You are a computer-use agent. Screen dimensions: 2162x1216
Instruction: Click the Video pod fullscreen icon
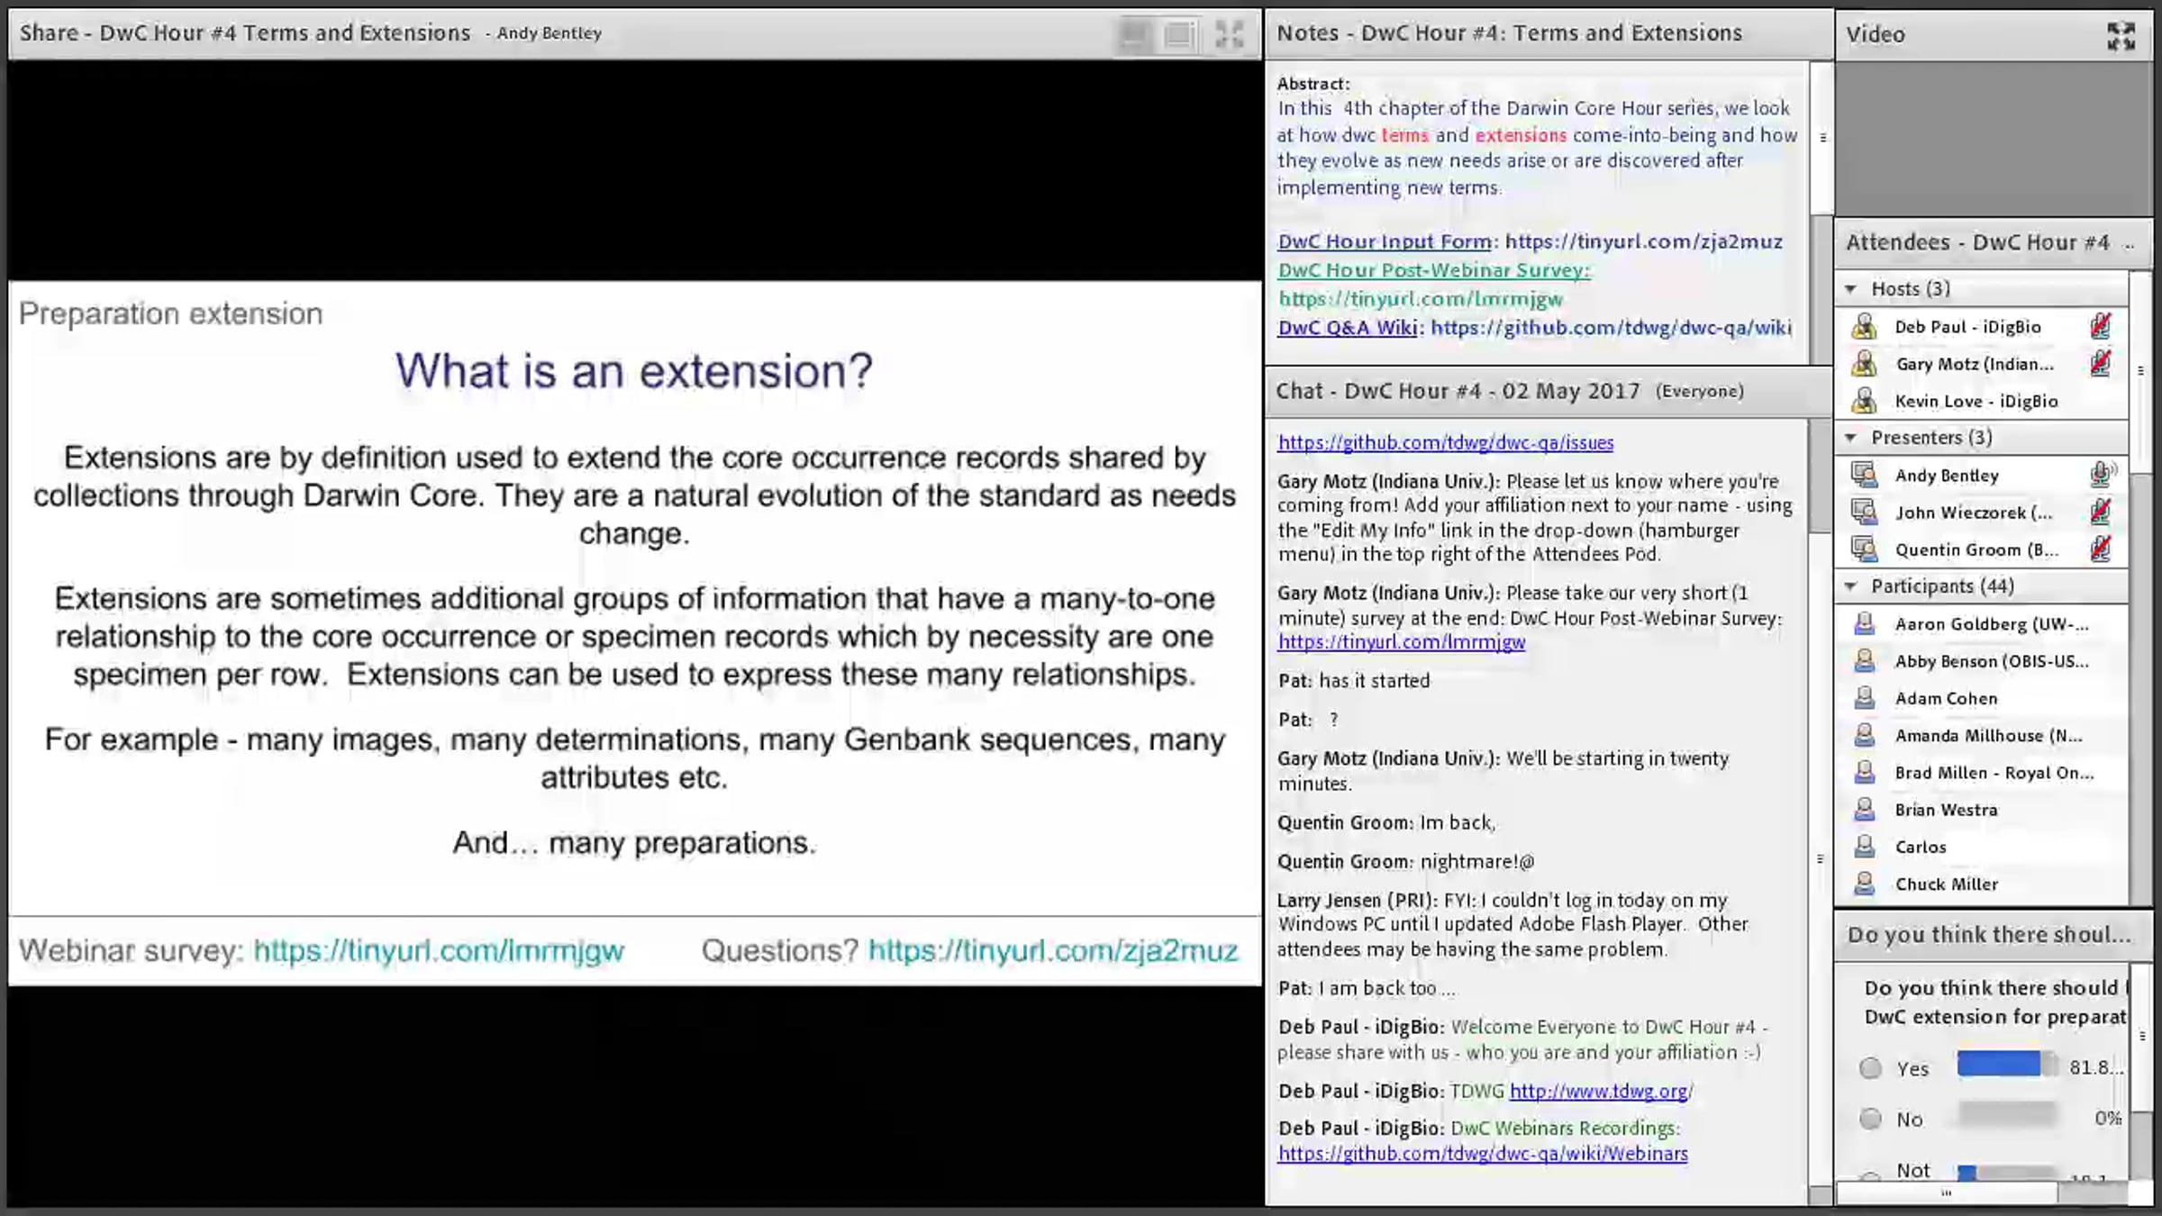coord(2121,35)
